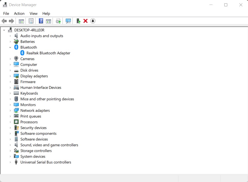Image resolution: width=248 pixels, height=182 pixels.
Task: Open Help using the question mark toolbar icon
Action: 41,21
